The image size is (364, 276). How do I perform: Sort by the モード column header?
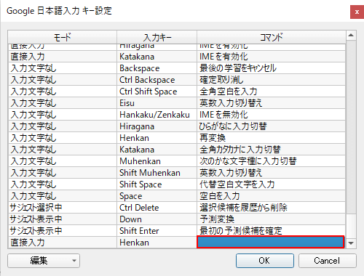(x=63, y=37)
